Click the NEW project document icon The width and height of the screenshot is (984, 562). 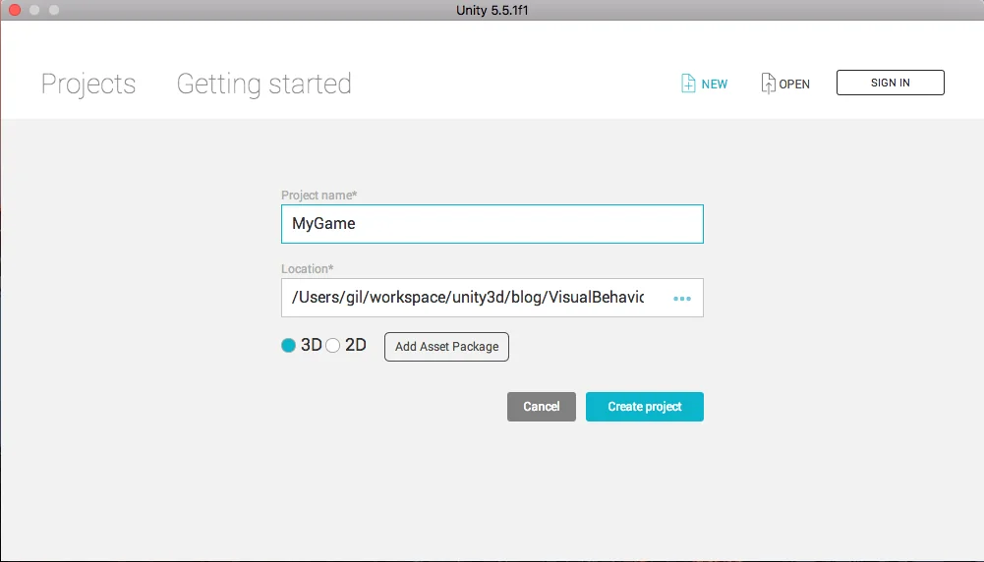688,84
